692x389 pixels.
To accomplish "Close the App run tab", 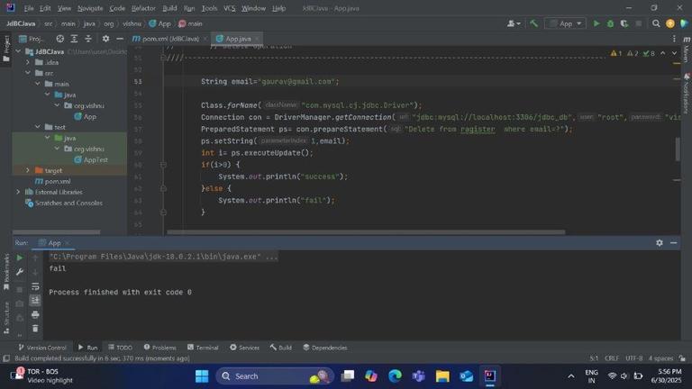I will 67,243.
